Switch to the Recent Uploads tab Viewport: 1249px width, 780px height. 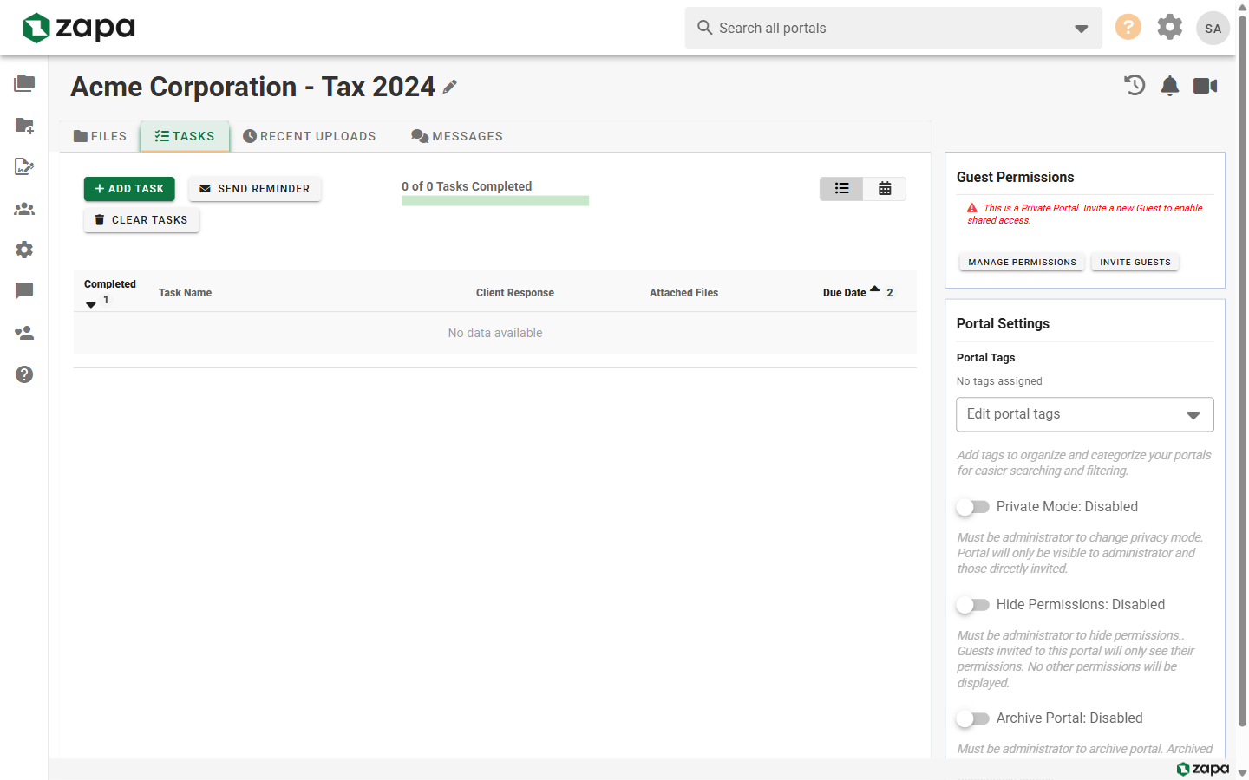point(310,136)
